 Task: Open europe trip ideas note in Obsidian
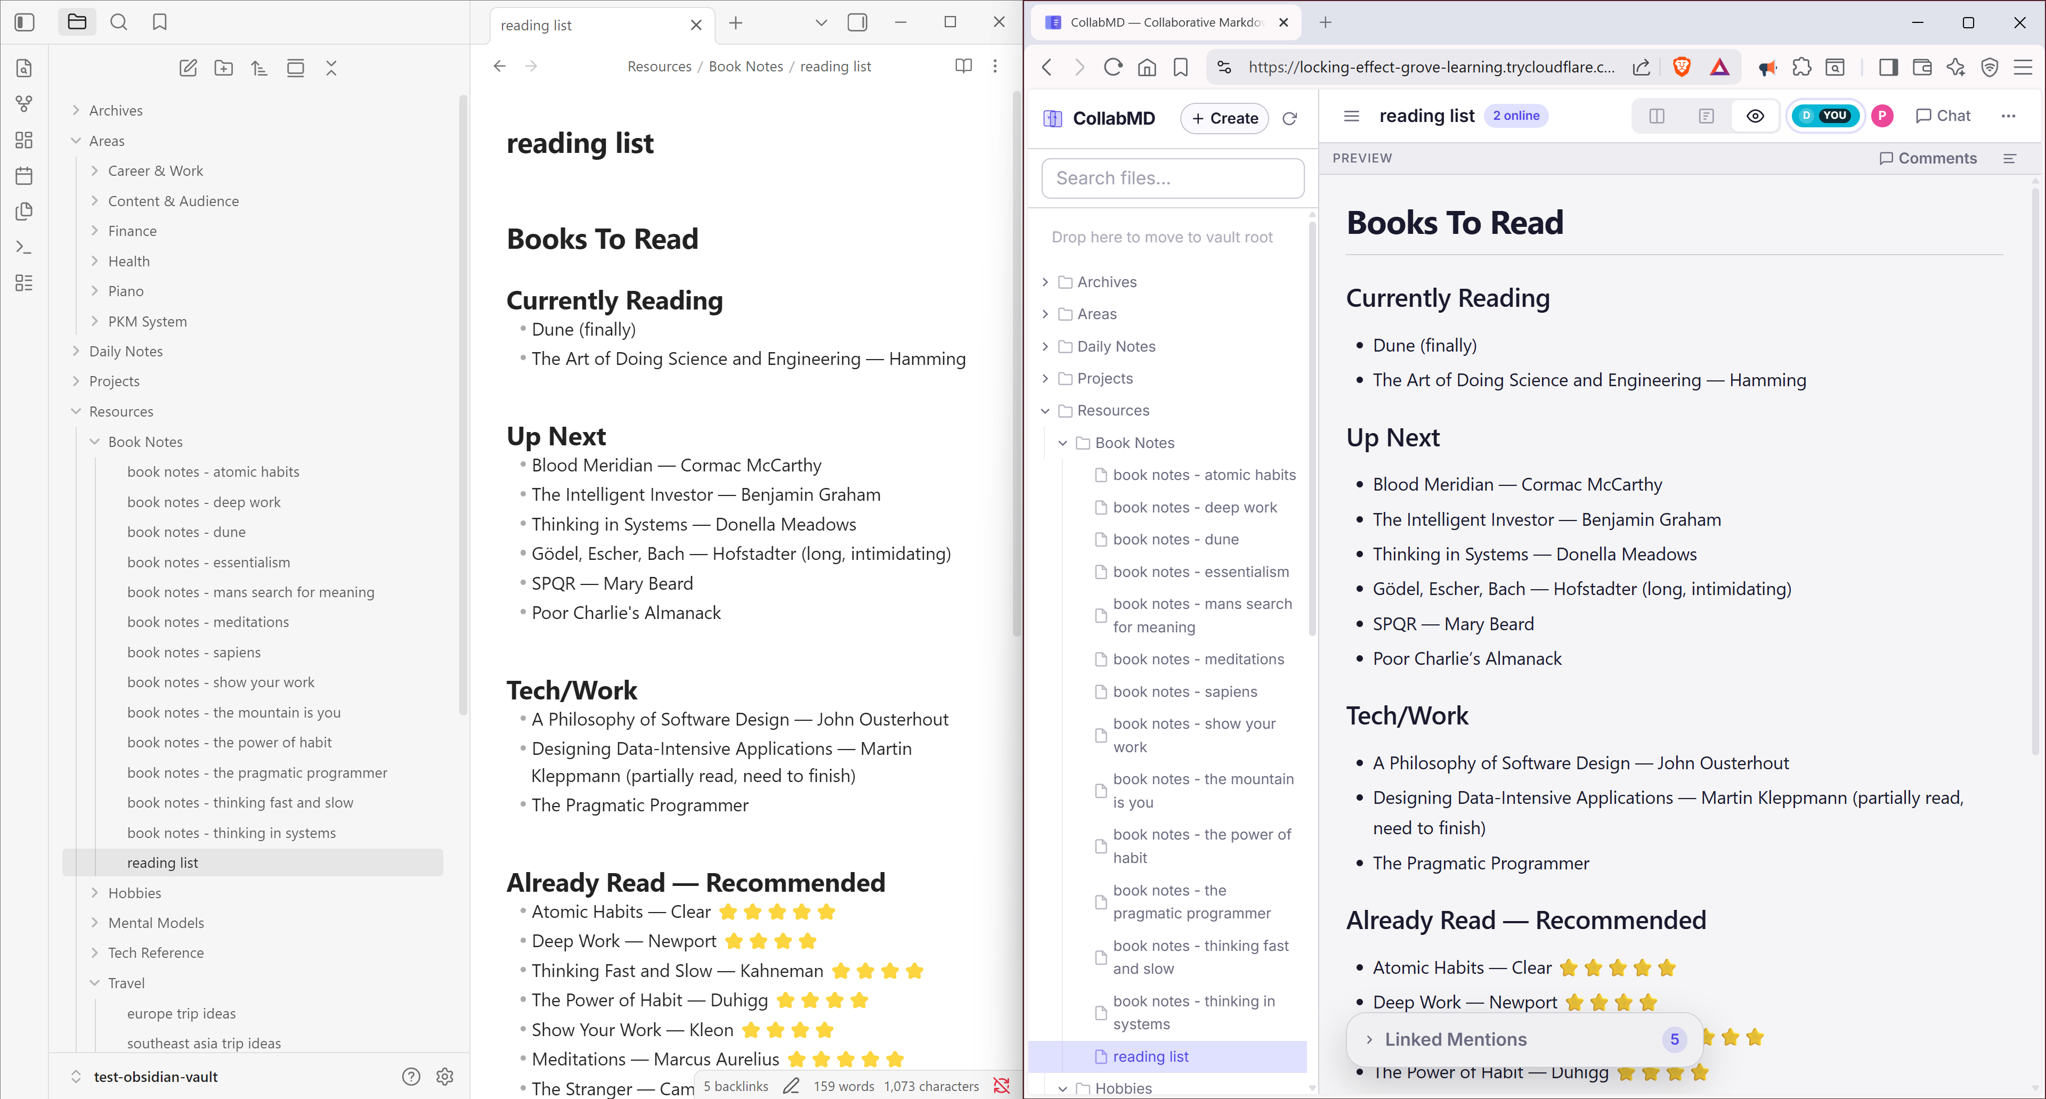(181, 1013)
